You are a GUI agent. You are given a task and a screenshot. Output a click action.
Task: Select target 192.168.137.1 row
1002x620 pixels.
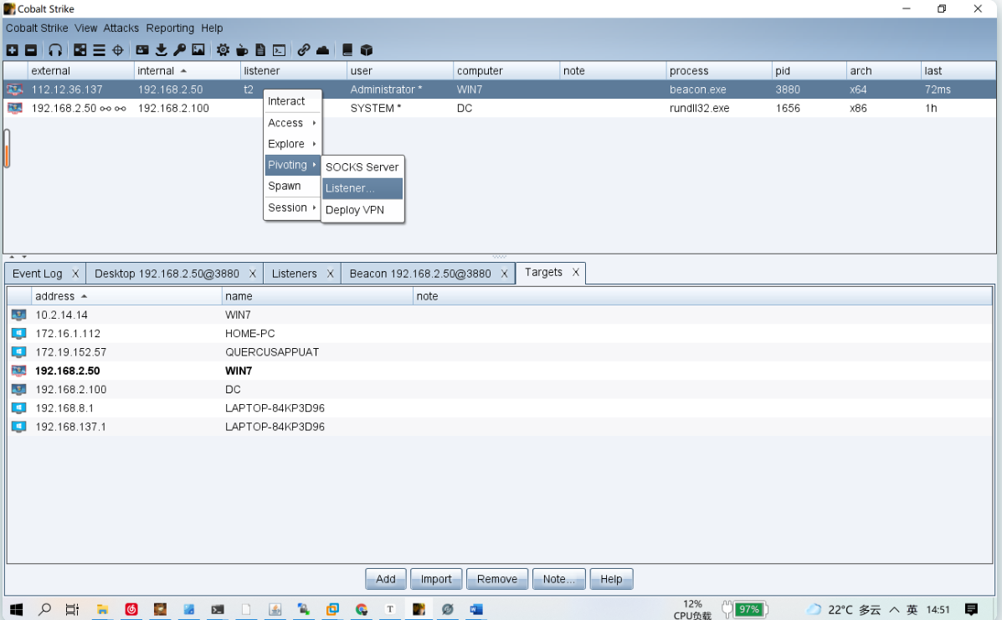[500, 427]
